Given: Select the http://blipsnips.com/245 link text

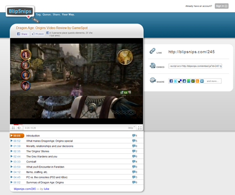Looking at the screenshot, I should coord(191,52).
